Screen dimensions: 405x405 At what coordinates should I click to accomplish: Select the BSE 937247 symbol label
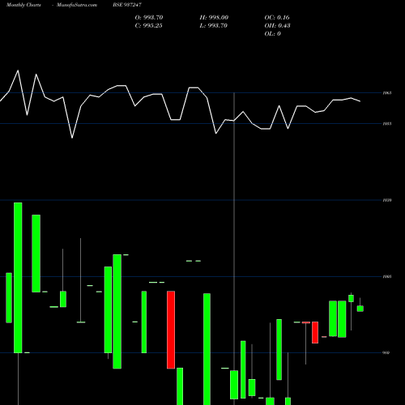[127, 5]
